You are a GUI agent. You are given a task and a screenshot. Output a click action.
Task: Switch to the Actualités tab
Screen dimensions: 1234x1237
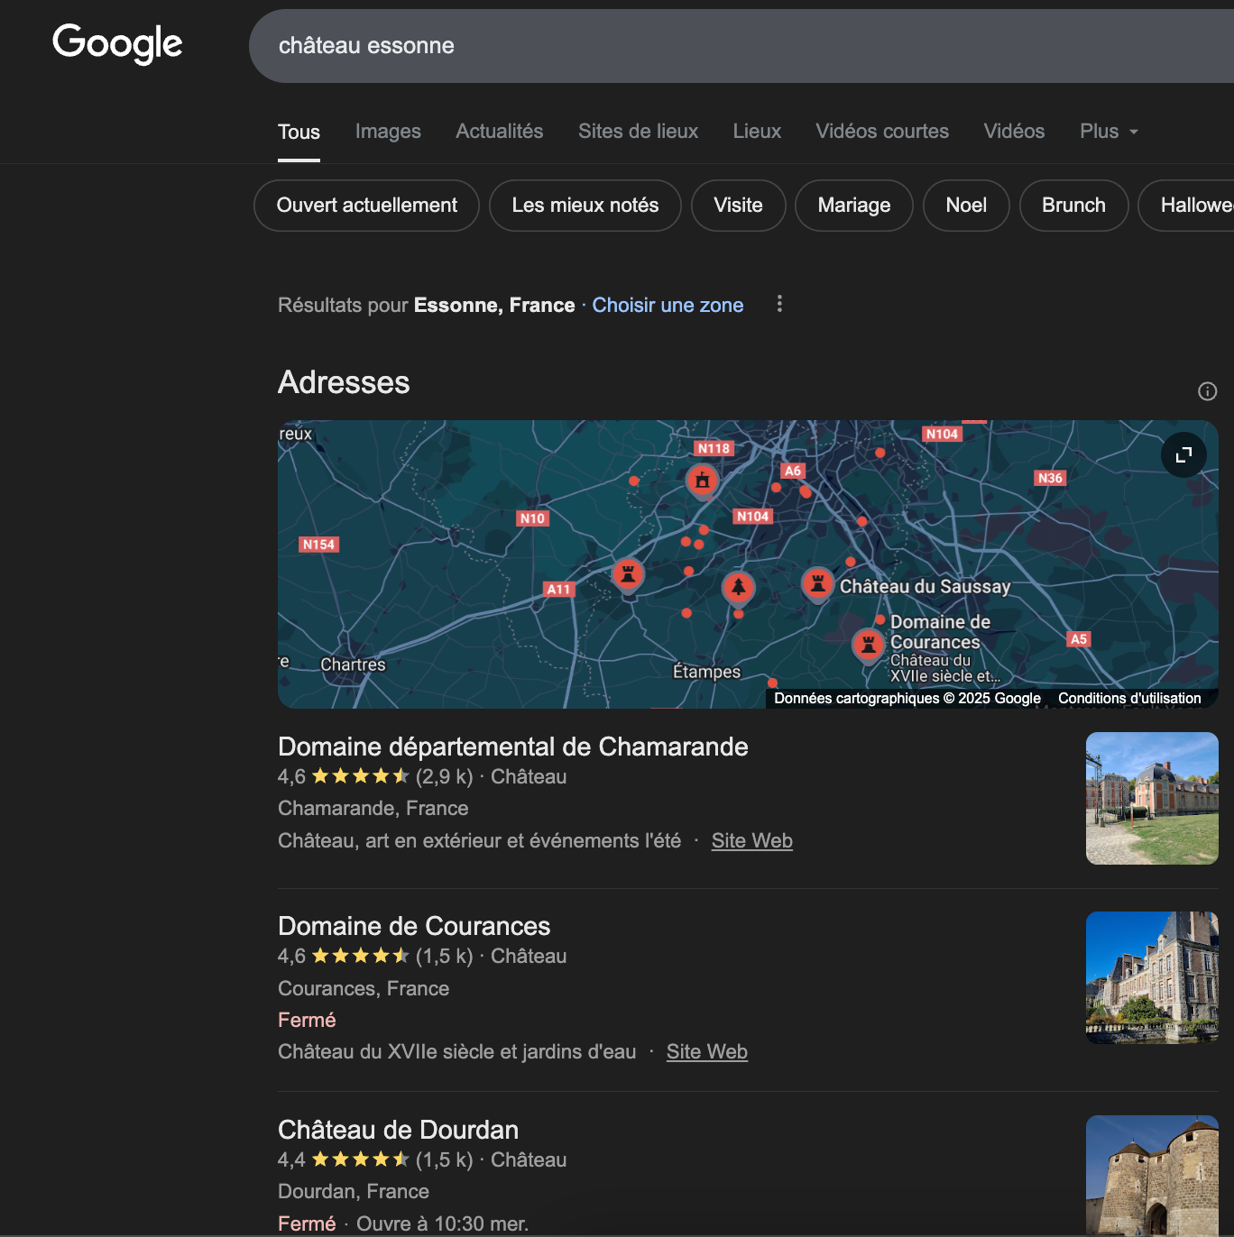click(500, 132)
